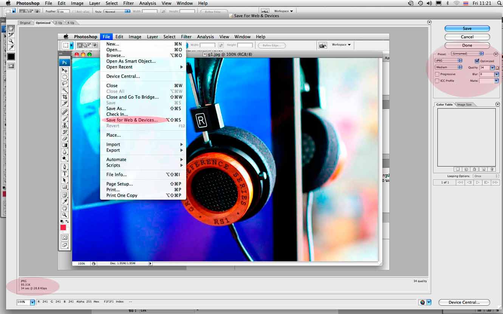Click the Gradient tool in the previewed screenshot

tap(65, 145)
